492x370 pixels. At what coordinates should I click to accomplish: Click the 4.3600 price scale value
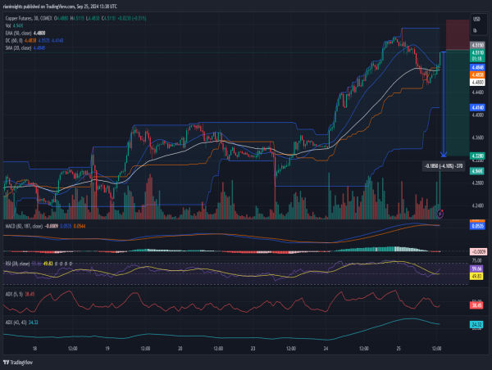[x=477, y=138]
